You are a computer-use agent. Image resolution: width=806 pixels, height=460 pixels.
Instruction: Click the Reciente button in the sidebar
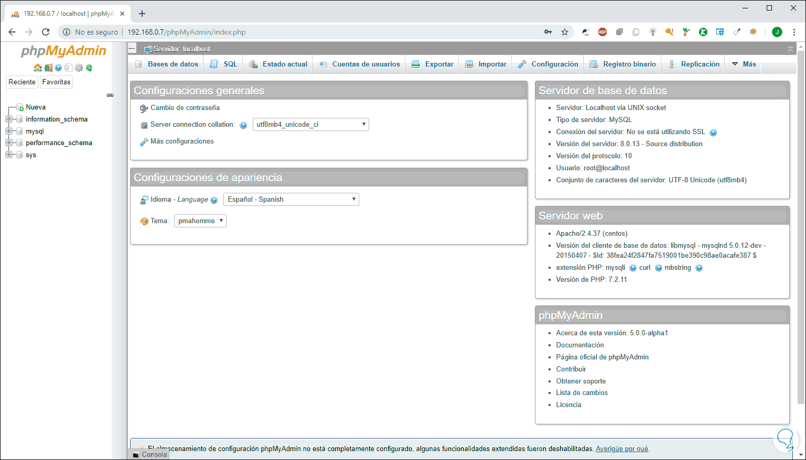22,82
